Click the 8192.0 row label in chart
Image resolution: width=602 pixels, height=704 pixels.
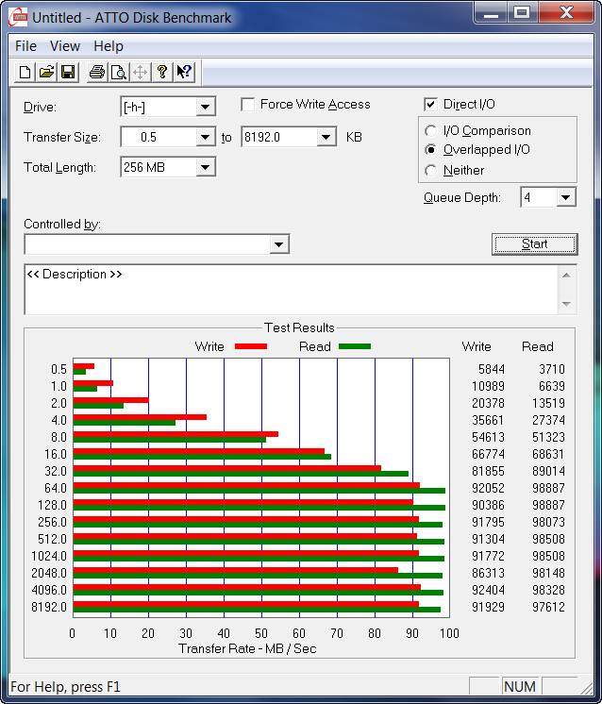pos(49,607)
